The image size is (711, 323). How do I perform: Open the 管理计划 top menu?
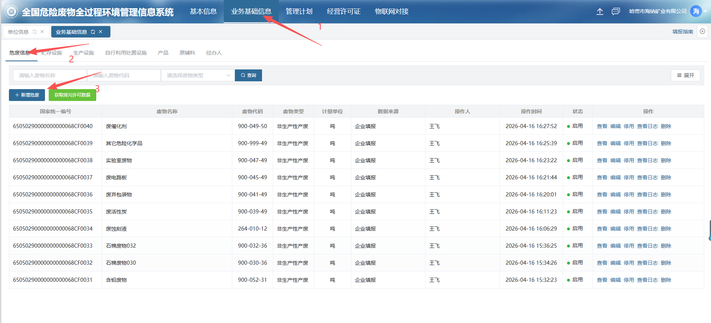[299, 12]
